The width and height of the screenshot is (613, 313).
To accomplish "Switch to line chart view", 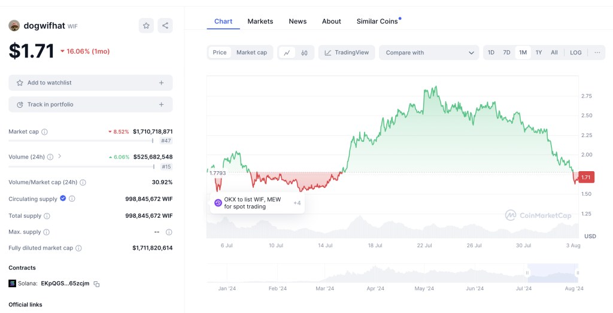I will (287, 53).
